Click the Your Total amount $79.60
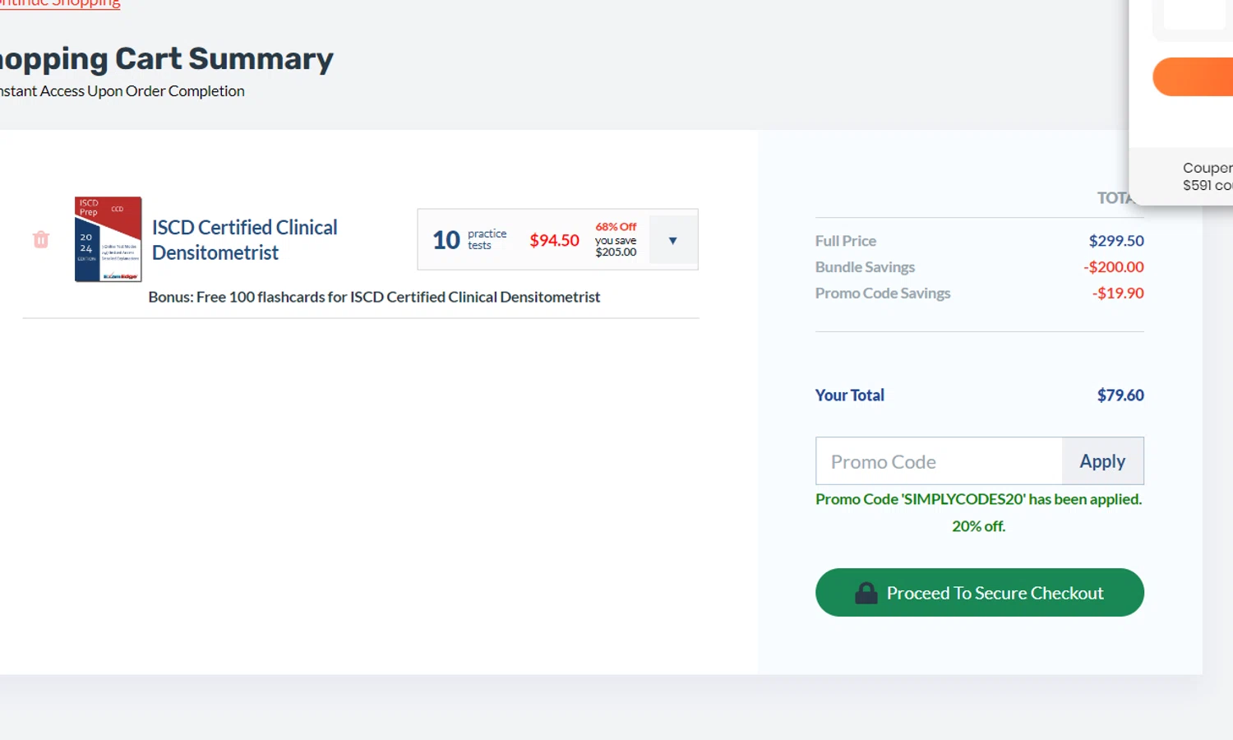 tap(1120, 395)
